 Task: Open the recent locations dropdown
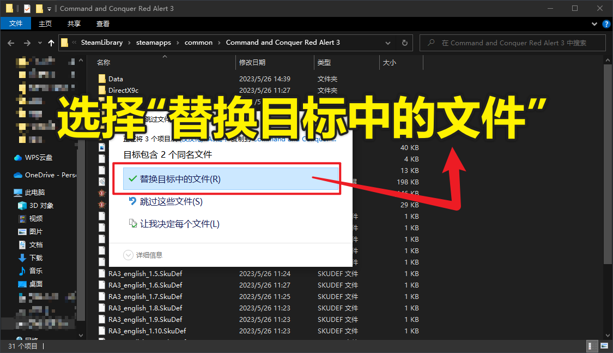tap(40, 43)
